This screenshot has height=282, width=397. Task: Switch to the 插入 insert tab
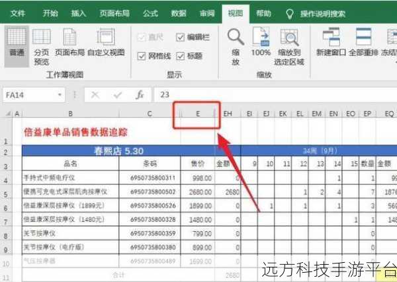point(79,13)
